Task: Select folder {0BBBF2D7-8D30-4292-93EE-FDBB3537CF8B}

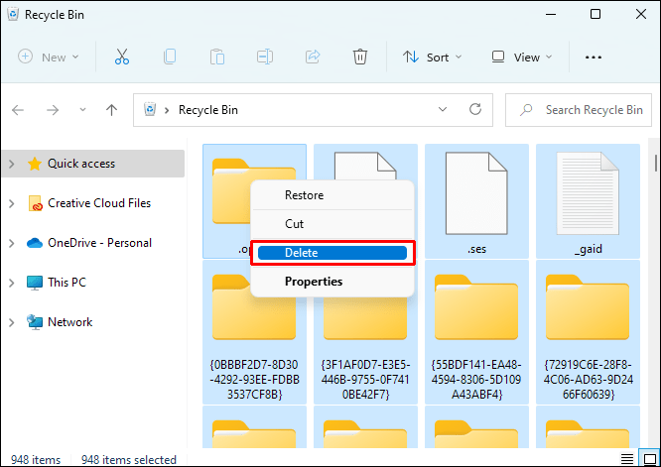Action: coord(254,332)
